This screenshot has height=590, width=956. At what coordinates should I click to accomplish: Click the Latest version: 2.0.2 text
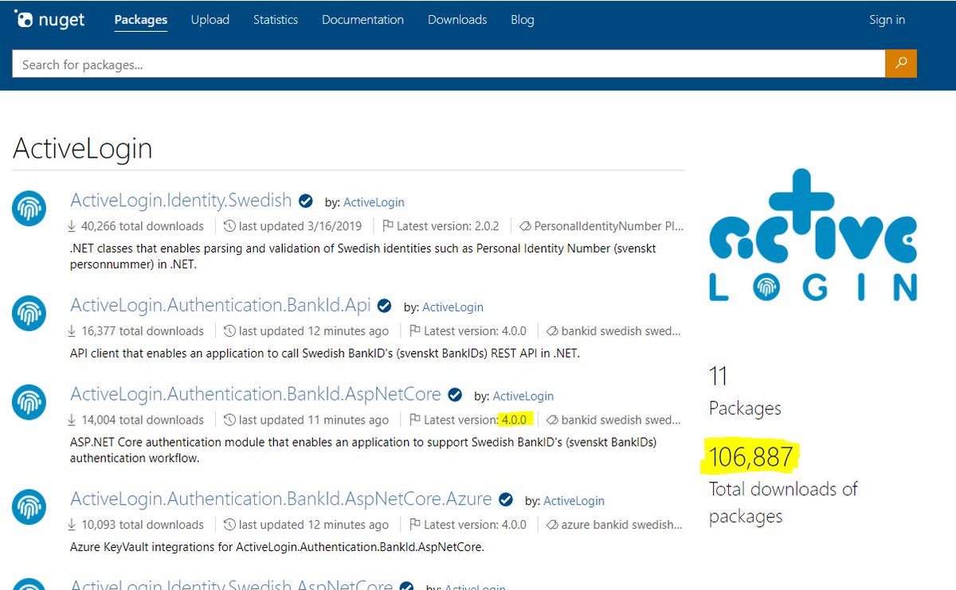pyautogui.click(x=449, y=226)
